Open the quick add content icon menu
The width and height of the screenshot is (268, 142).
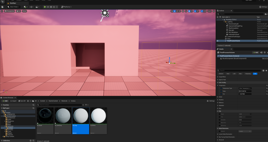tap(25, 7)
